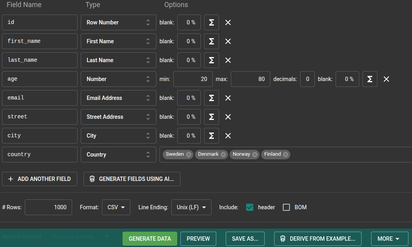Edit the age decimals field
This screenshot has width=412, height=247.
[x=307, y=79]
